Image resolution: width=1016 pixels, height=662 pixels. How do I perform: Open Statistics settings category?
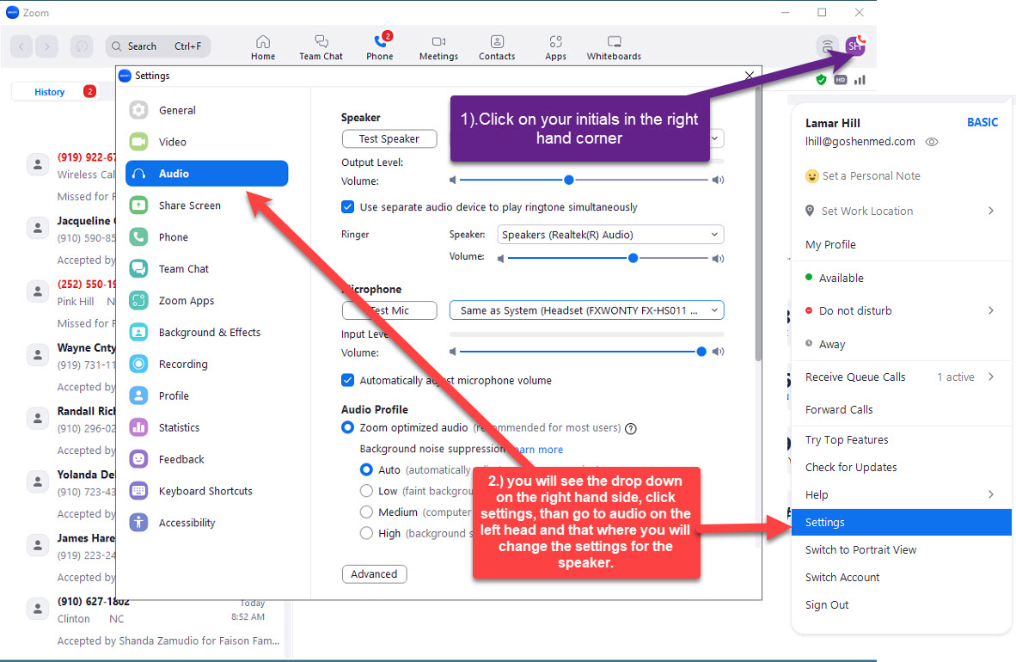pyautogui.click(x=206, y=428)
